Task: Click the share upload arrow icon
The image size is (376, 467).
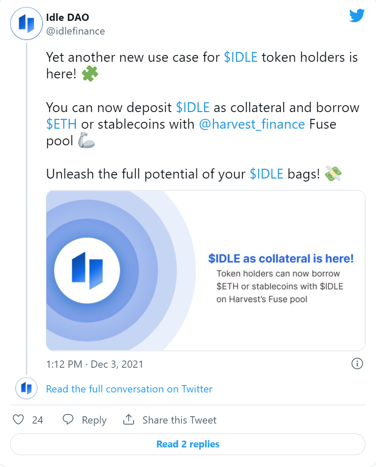Action: click(x=129, y=419)
